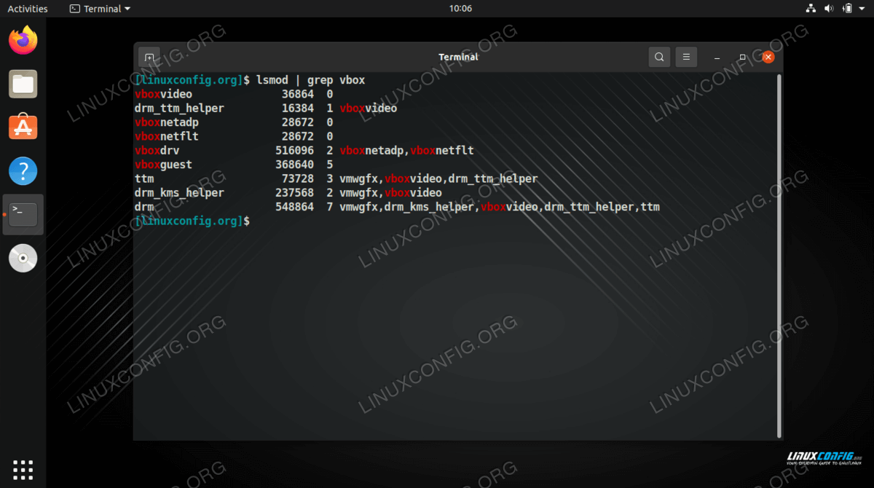Viewport: 874px width, 488px height.
Task: Click the vboxnetflt module name
Action: tap(167, 136)
